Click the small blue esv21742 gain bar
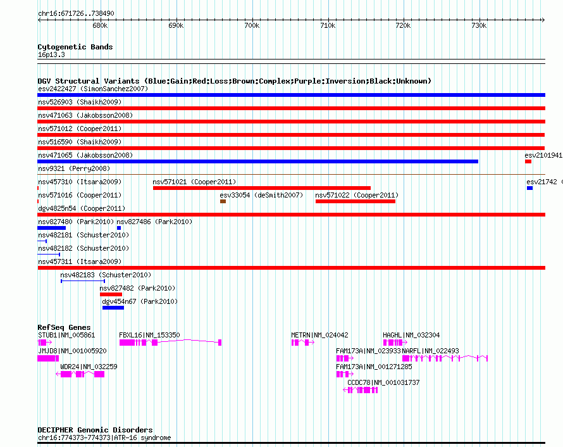The image size is (563, 447). (529, 188)
